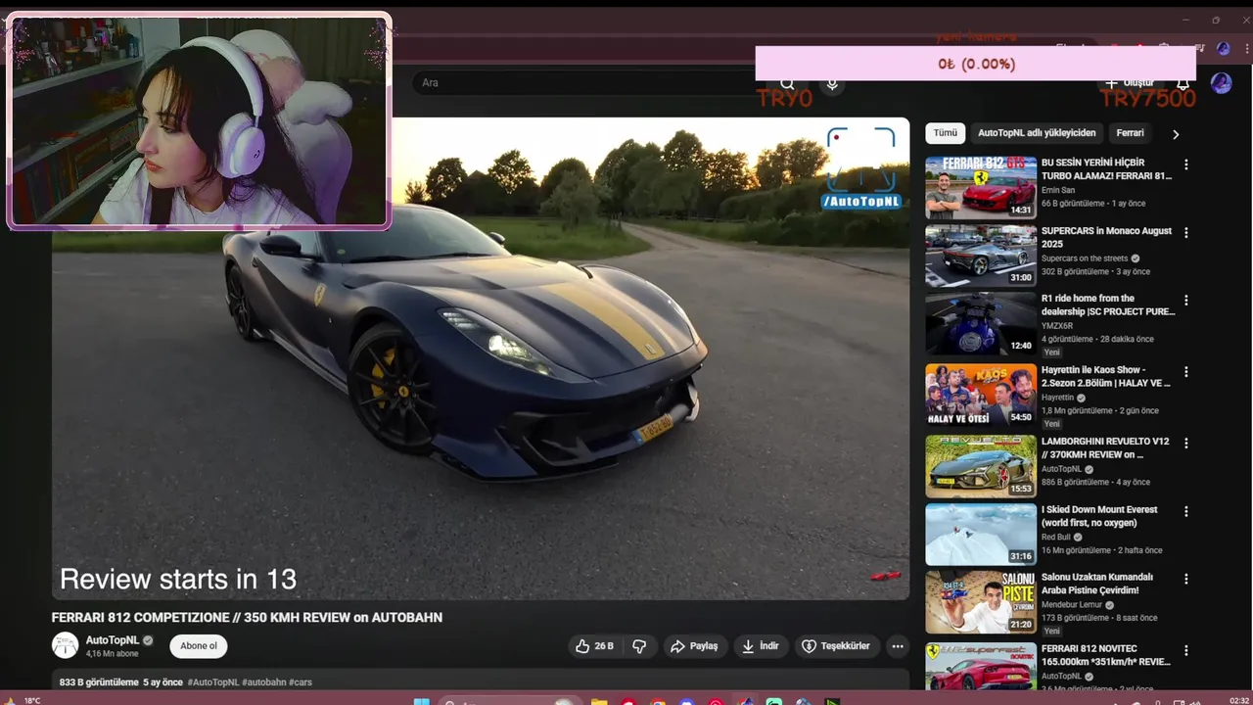Select the AutoTopNL adlı yükleyiciden chip
This screenshot has width=1253, height=705.
coord(1037,133)
